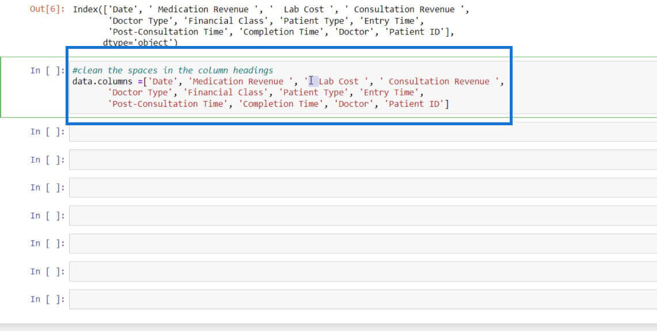Place cursor on data.columns in the code cell

tap(102, 82)
